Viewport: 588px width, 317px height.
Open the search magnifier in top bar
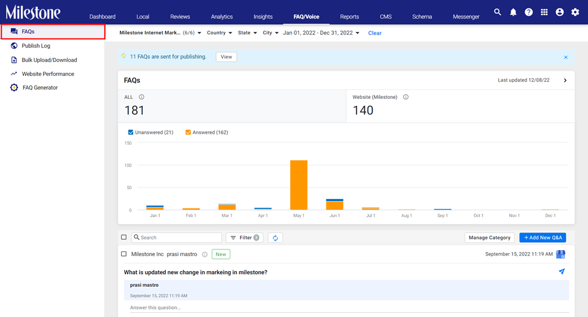(498, 12)
